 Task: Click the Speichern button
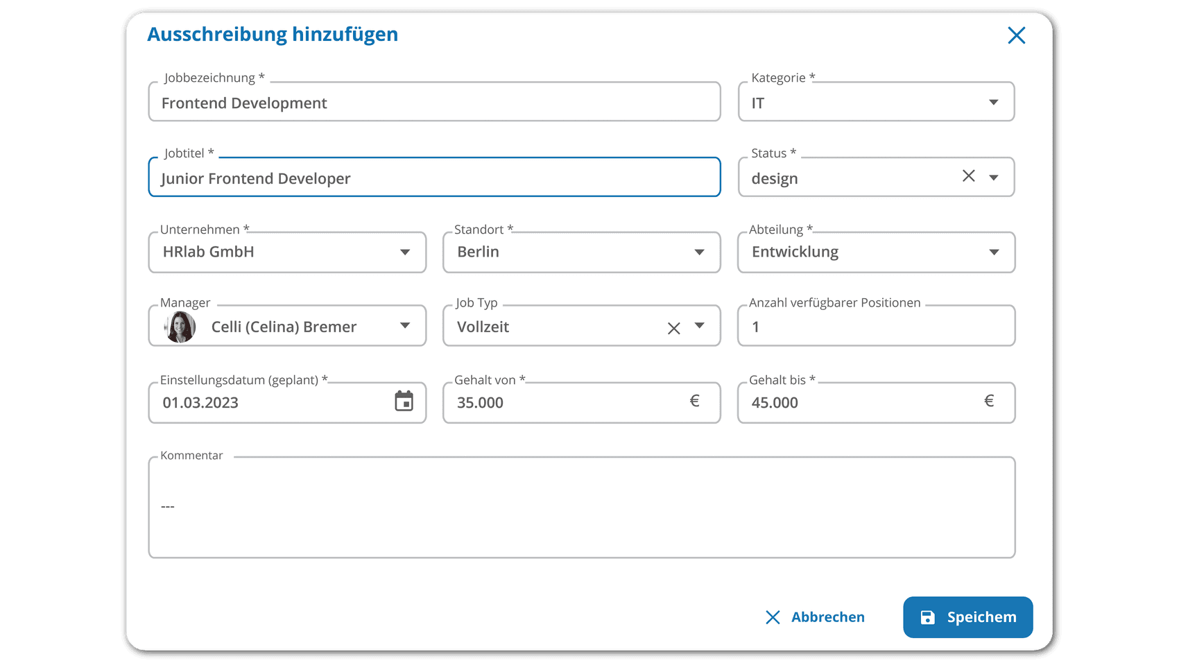tap(967, 617)
